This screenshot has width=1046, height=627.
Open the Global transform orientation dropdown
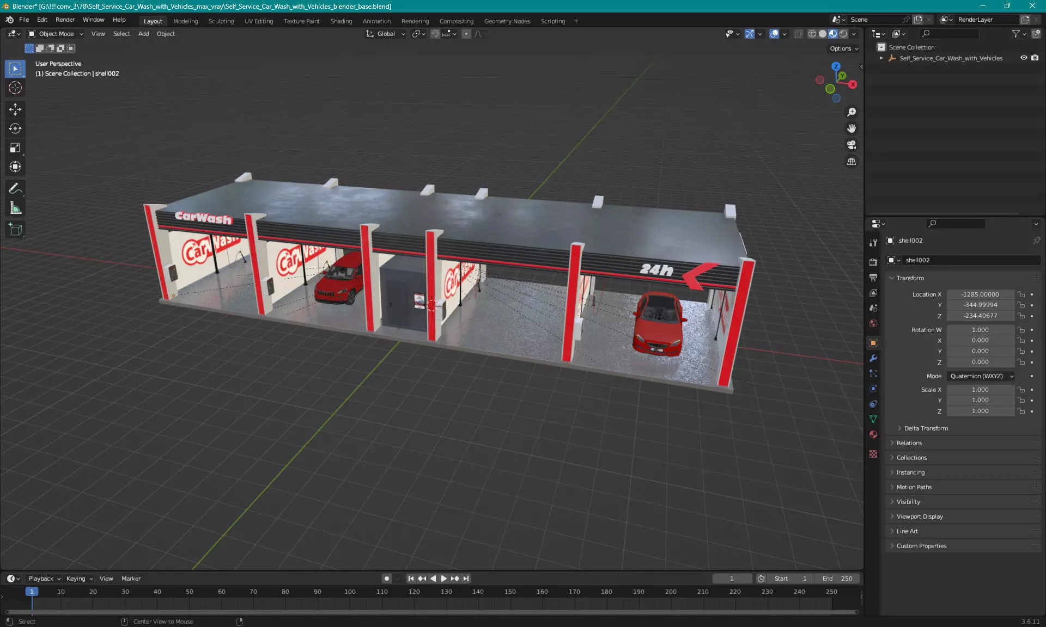(386, 34)
